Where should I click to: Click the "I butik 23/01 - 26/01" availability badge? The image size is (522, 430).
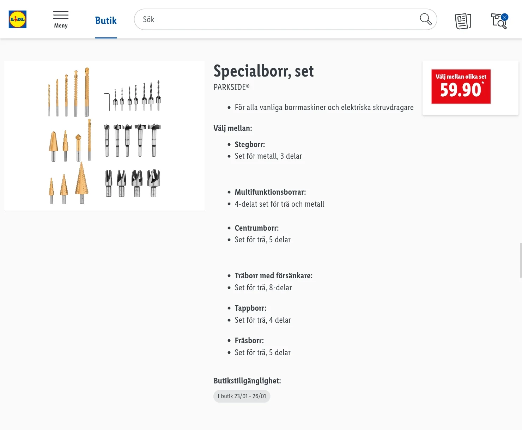(242, 396)
